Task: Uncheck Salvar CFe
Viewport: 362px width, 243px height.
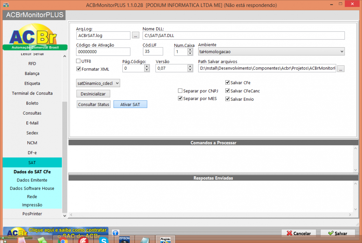Action: coord(227,83)
